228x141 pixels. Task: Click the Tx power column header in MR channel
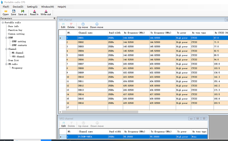[x=183, y=33]
